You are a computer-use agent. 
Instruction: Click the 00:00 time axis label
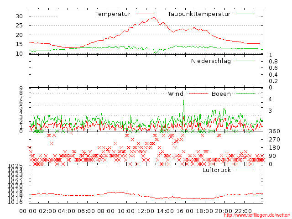(x=28, y=211)
